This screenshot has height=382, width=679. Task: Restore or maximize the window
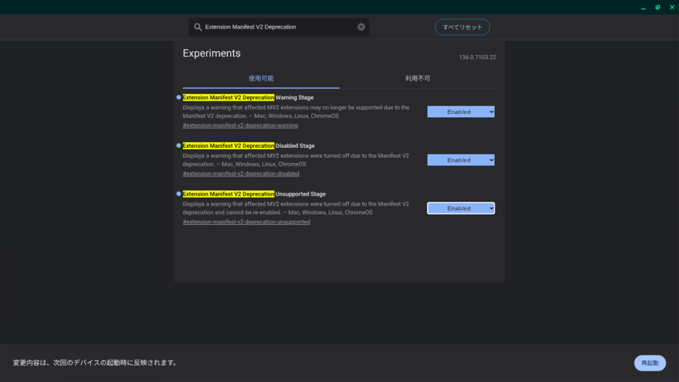[658, 7]
